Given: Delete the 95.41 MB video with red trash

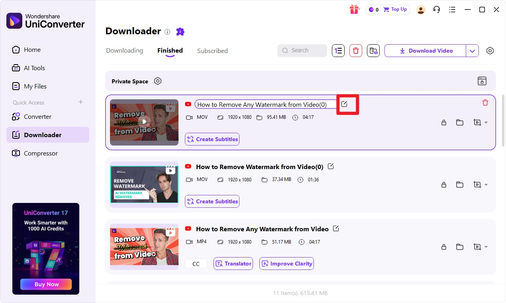Looking at the screenshot, I should (485, 102).
